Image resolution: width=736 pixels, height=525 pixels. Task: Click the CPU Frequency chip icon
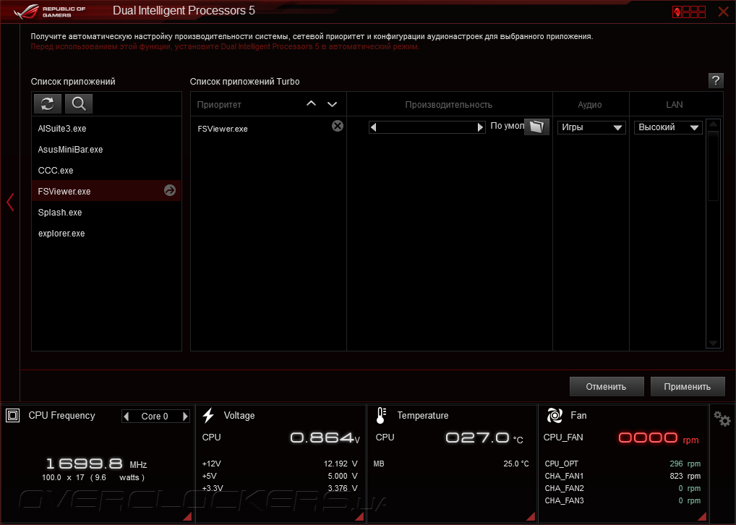(x=13, y=416)
